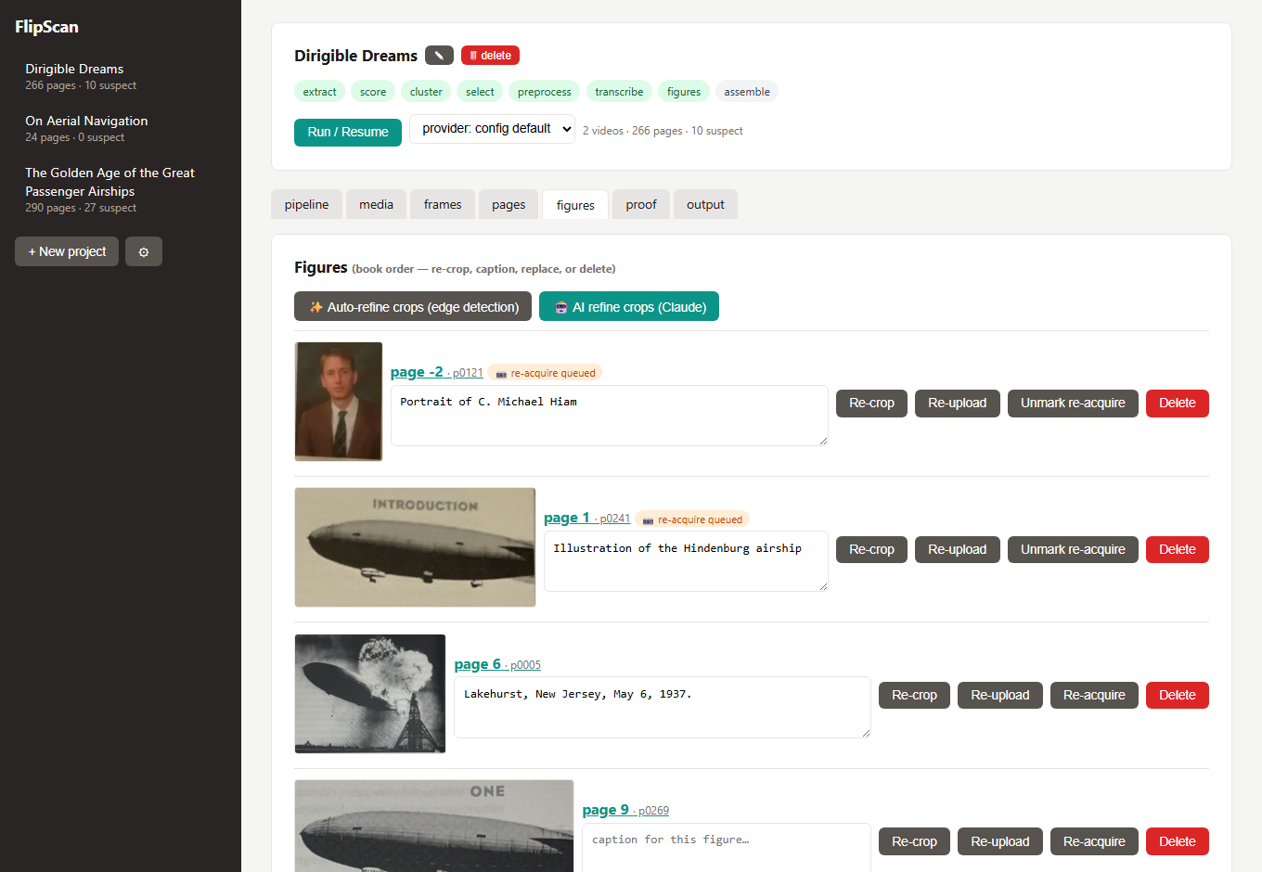
Task: Click the re-acquire queued badge on page -2
Action: coord(545,373)
